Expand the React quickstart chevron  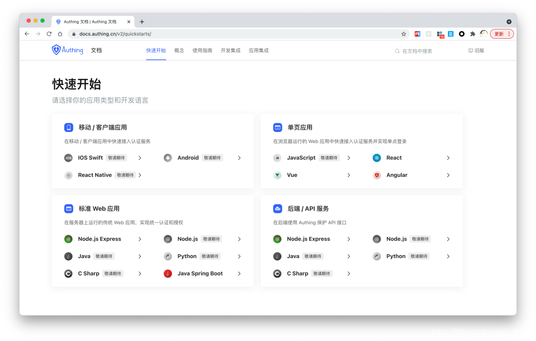(448, 157)
